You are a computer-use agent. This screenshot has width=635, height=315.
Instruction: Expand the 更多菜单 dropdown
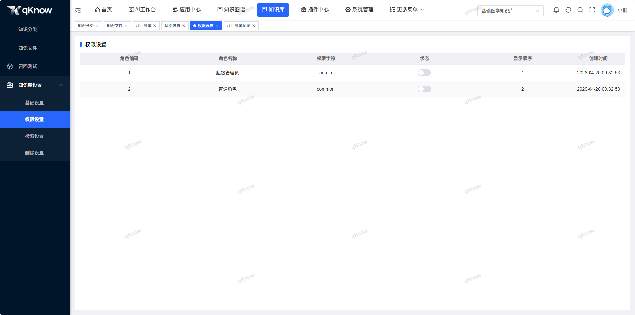pos(407,10)
